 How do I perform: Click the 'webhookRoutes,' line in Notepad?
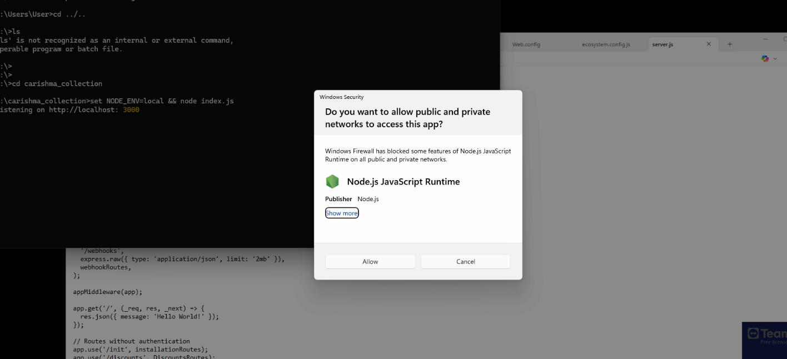point(106,267)
